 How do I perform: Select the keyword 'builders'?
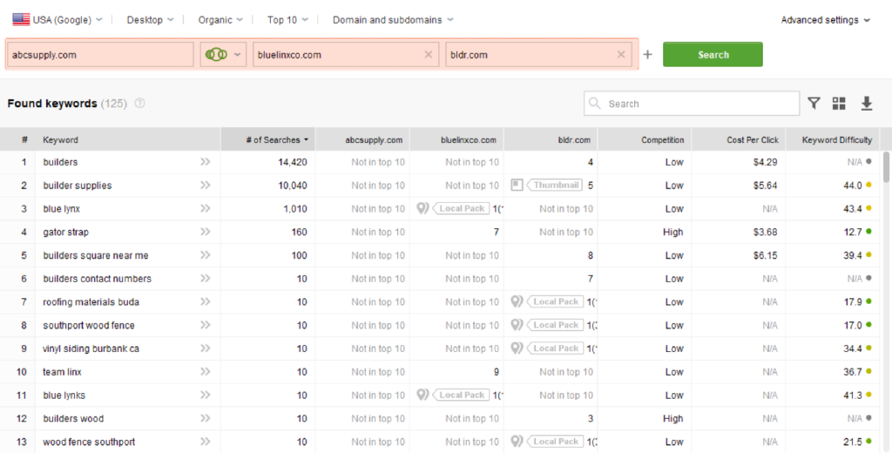60,162
